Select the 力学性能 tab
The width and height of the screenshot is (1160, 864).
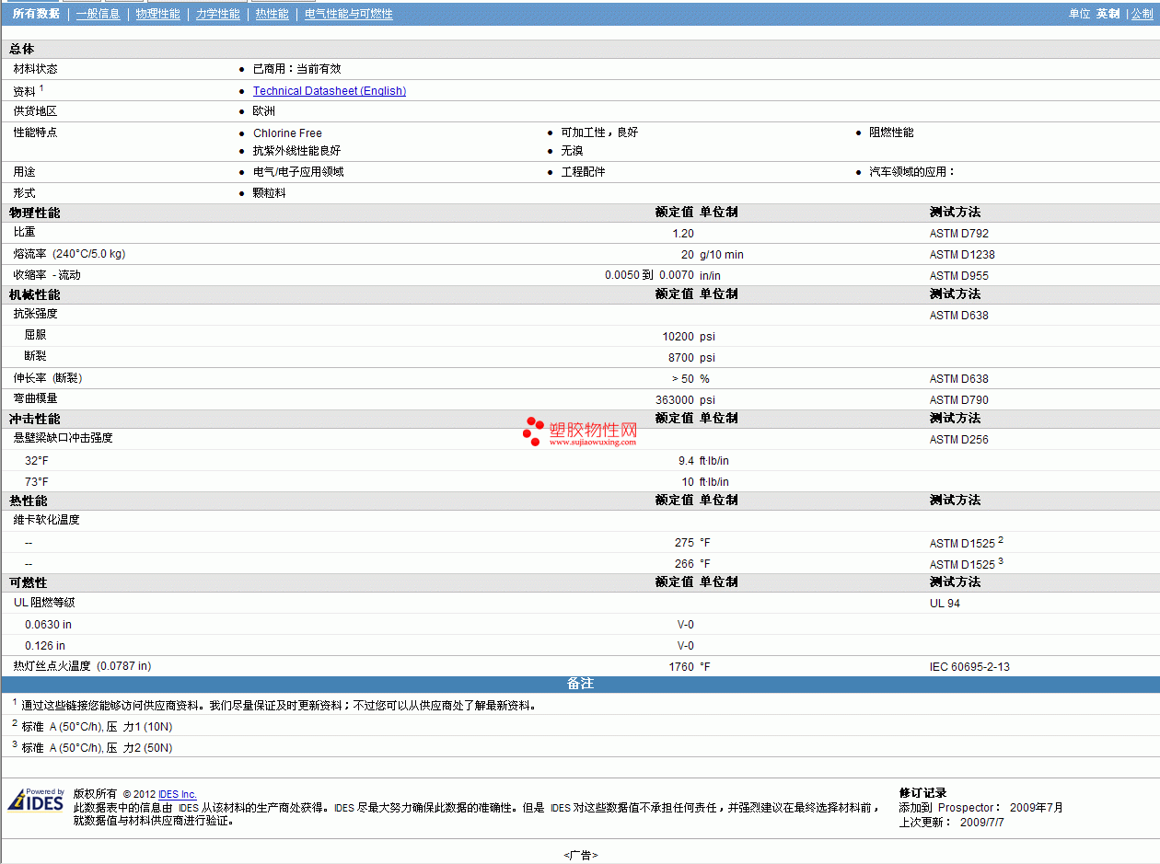[217, 14]
